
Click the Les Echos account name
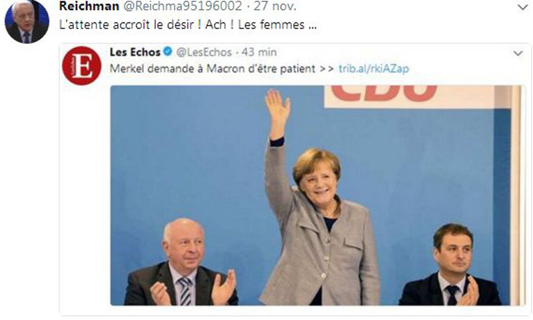(135, 52)
